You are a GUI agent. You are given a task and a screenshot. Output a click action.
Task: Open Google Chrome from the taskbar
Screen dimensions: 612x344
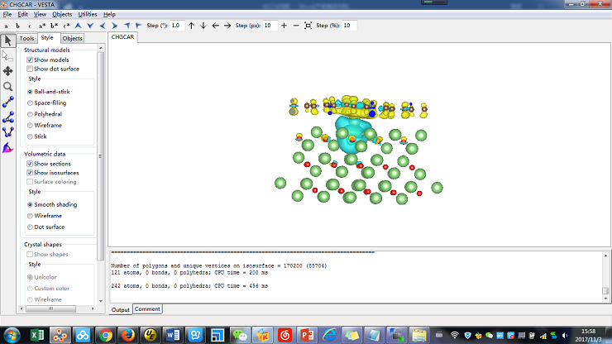tap(105, 335)
